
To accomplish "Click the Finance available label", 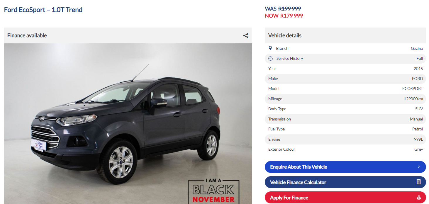I will [27, 35].
